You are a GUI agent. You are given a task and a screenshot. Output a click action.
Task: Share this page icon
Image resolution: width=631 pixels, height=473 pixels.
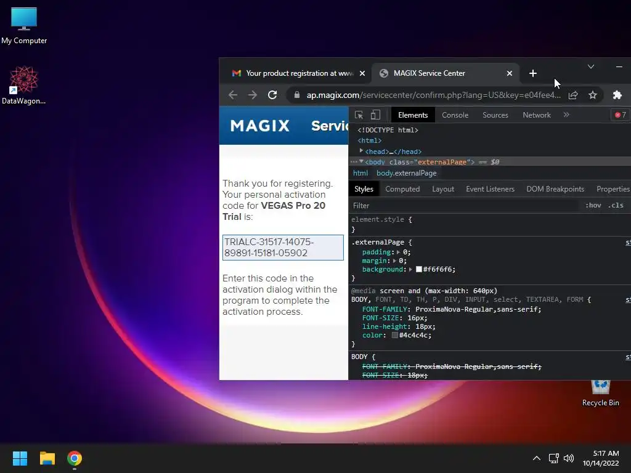573,95
